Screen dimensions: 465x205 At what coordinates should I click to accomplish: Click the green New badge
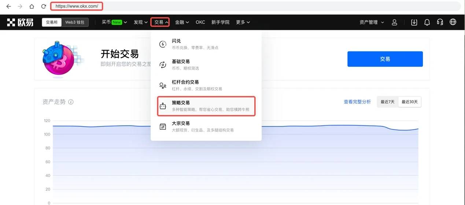[117, 22]
